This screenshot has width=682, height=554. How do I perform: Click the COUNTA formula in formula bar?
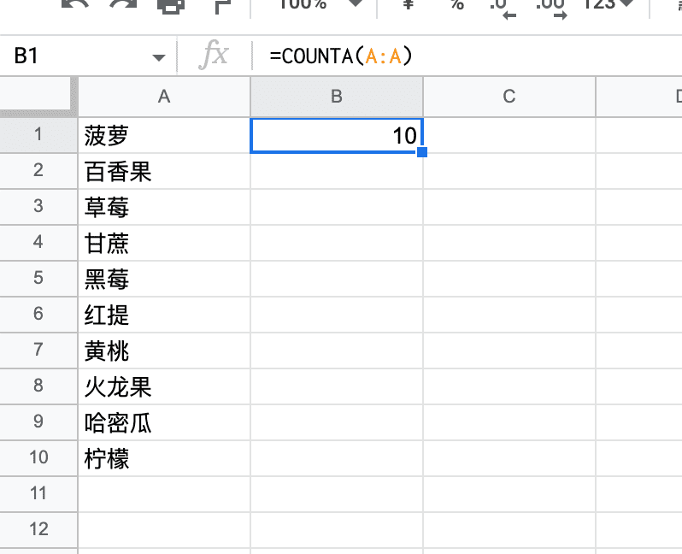pyautogui.click(x=341, y=56)
